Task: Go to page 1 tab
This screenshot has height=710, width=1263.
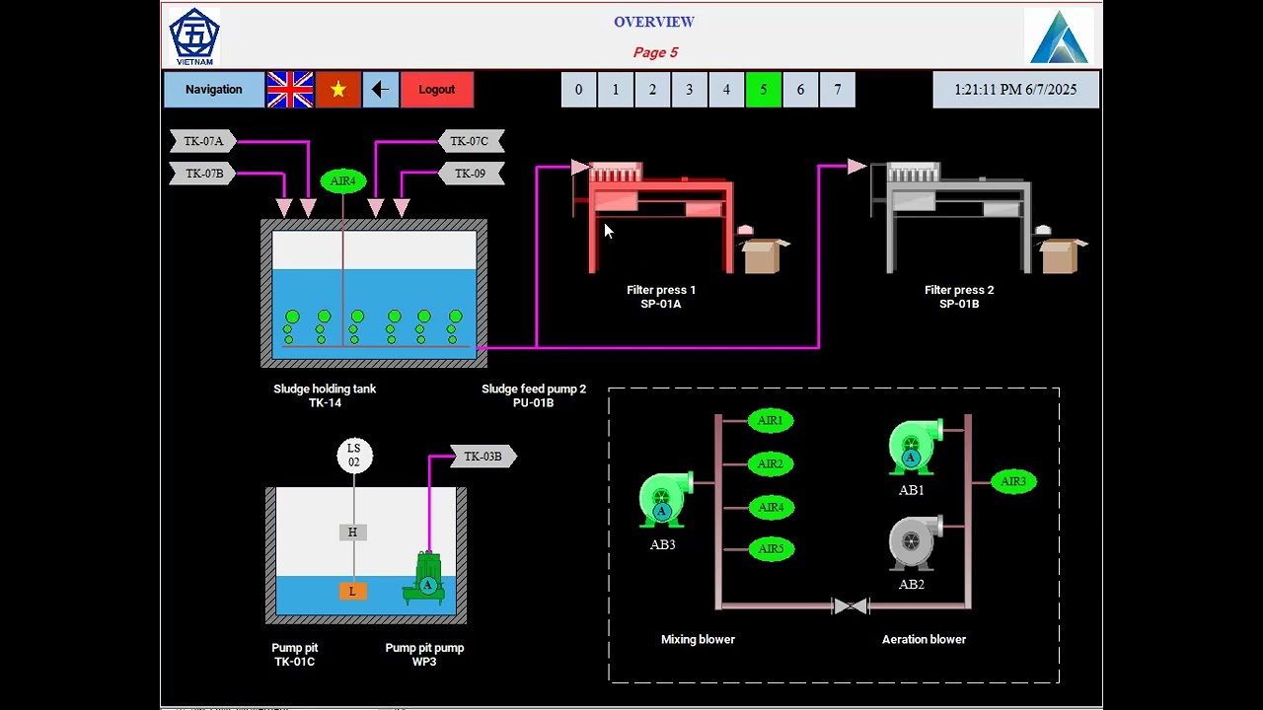Action: pos(616,90)
